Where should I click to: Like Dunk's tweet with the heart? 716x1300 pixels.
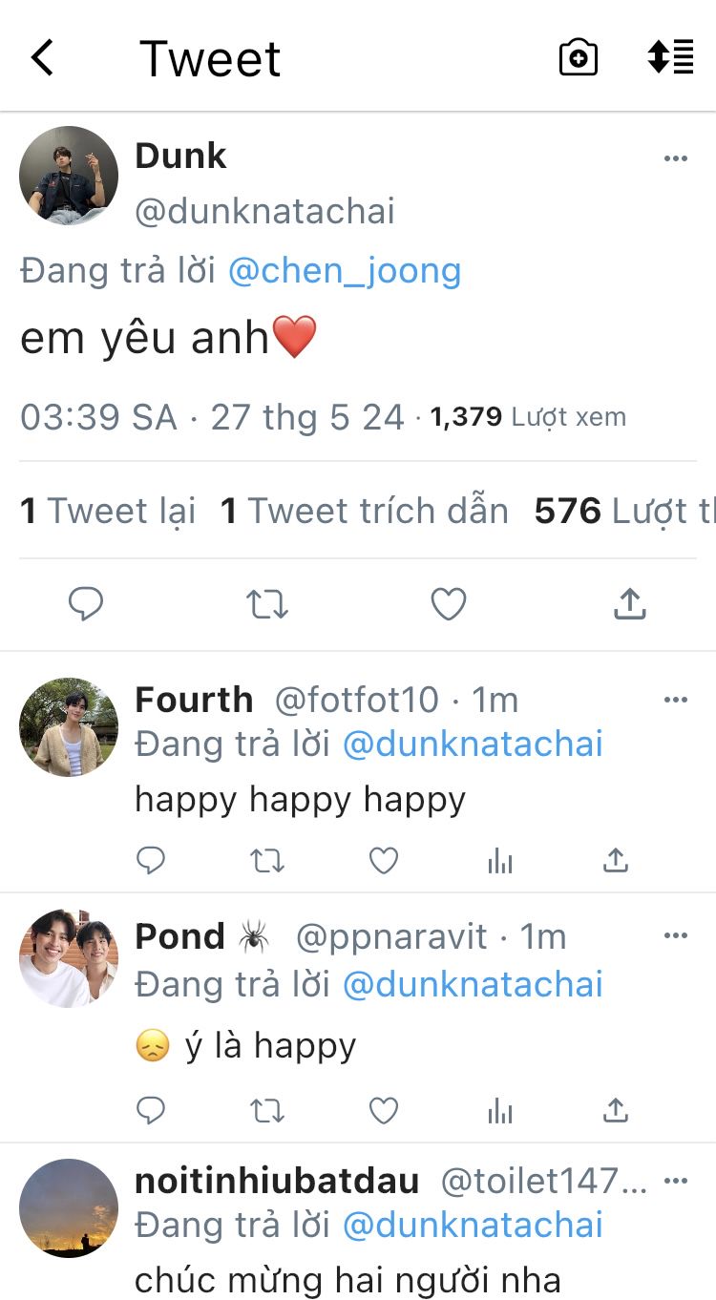tap(448, 604)
